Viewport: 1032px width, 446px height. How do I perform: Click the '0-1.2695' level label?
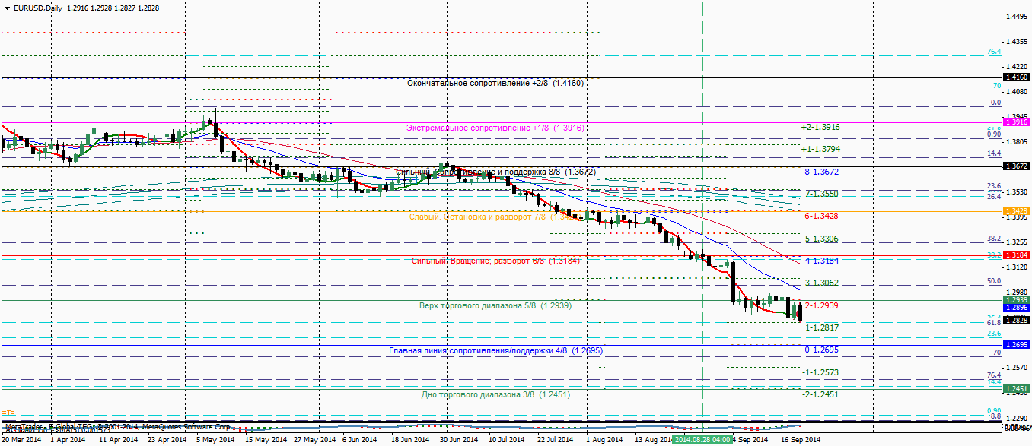822,350
